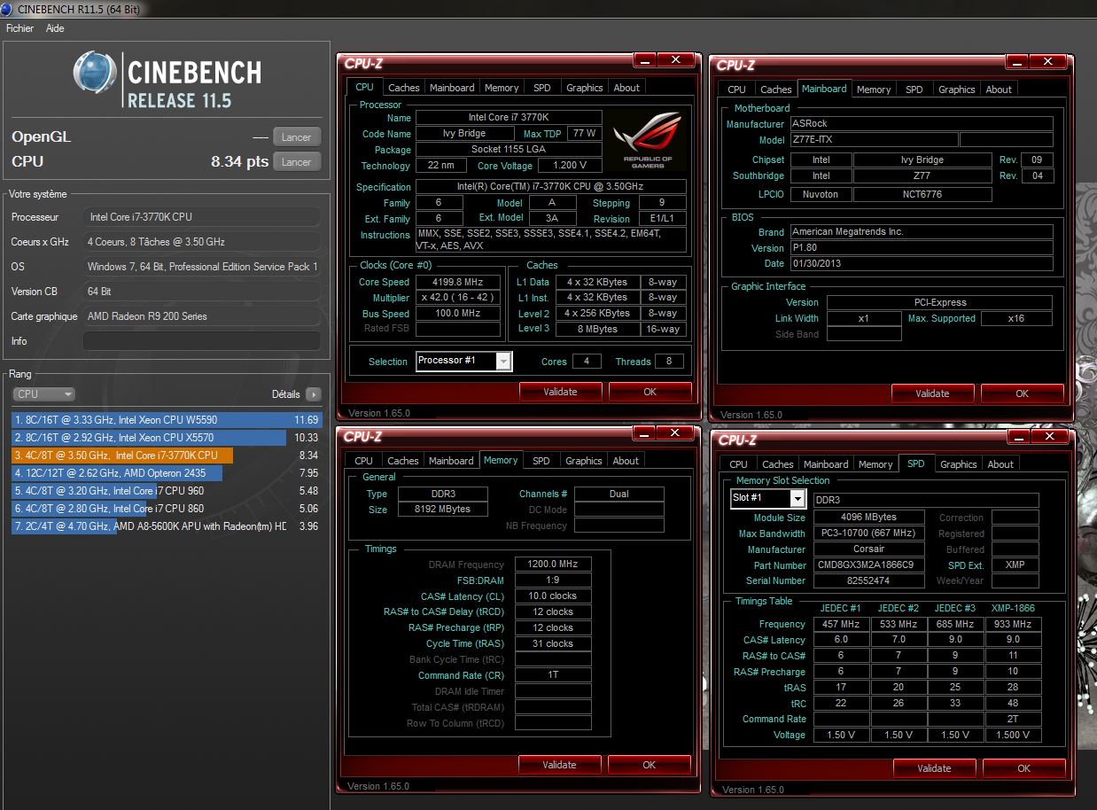Viewport: 1097px width, 810px height.
Task: Click Validate in CPU-Z Mainboard window
Action: 932,393
